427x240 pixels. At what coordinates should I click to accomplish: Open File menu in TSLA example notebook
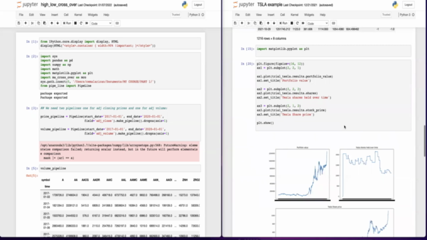(x=238, y=15)
